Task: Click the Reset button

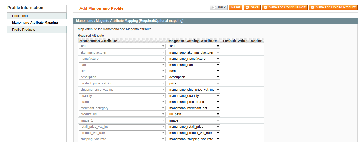Action: coord(236,7)
